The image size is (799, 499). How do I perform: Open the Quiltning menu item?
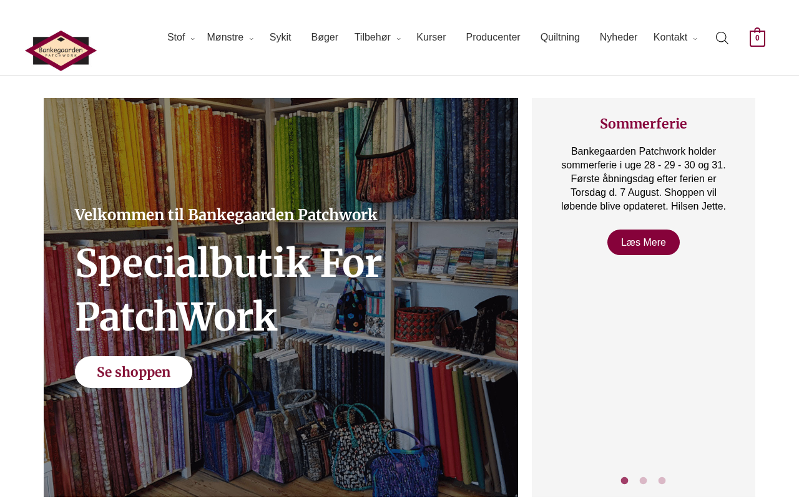[x=560, y=37]
